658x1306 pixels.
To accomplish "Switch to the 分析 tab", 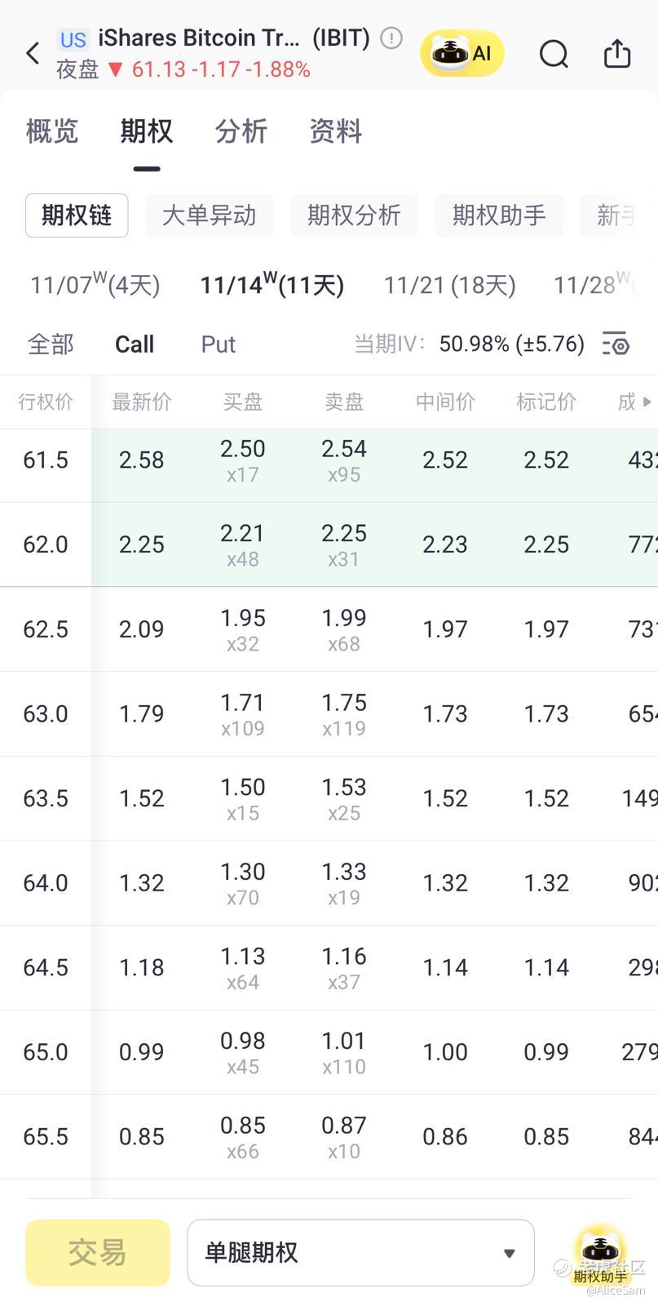I will [x=241, y=131].
